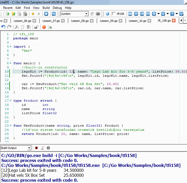This screenshot has width=187, height=183.
Task: Close the tfi_158.go tab
Action: (x=174, y=21)
